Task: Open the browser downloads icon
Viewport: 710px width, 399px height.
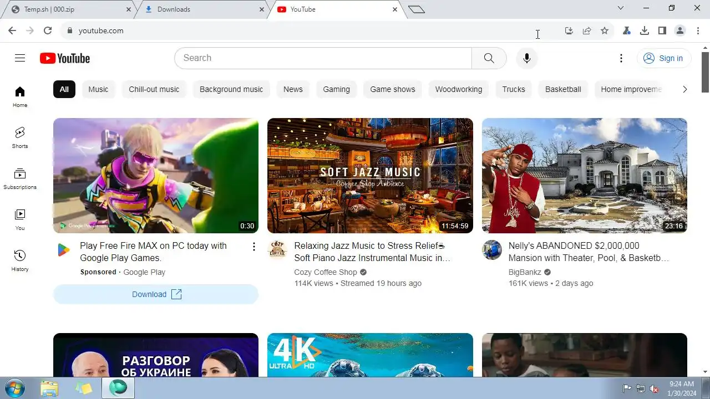Action: 645,30
